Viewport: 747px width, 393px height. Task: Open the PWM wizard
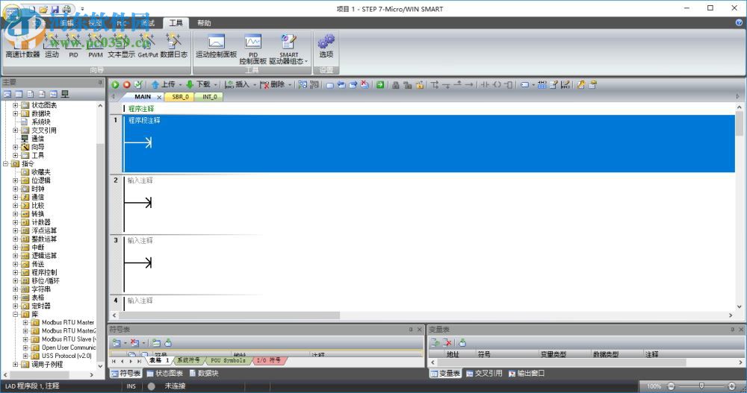click(x=96, y=46)
